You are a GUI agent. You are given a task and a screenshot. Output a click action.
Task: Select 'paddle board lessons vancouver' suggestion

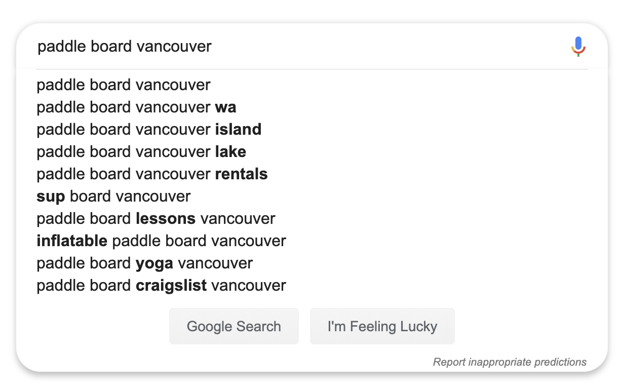tap(156, 218)
